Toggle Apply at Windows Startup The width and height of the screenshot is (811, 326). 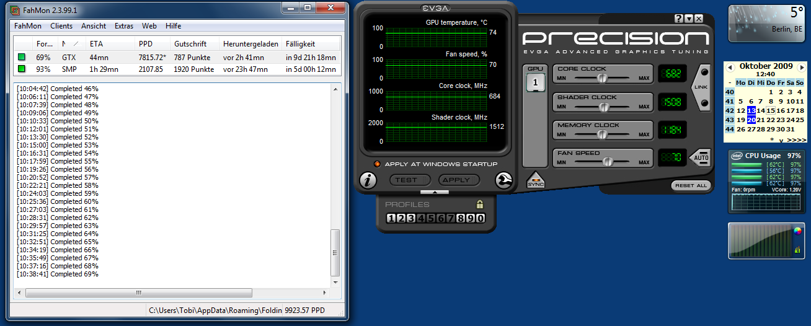(376, 164)
